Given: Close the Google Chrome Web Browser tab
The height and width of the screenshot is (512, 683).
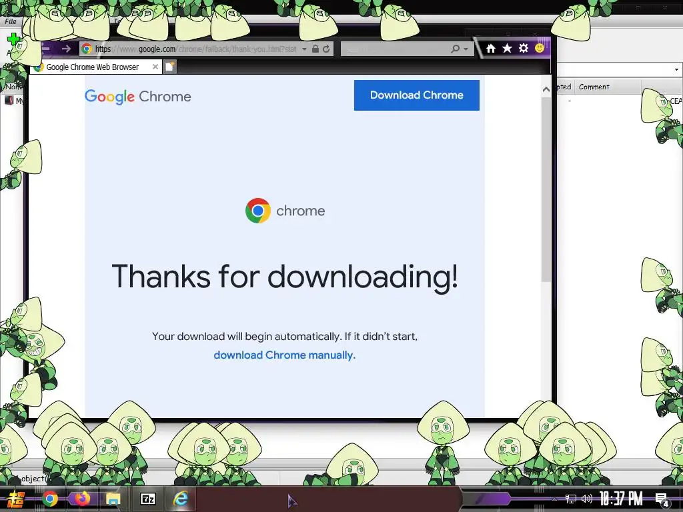Looking at the screenshot, I should click(155, 67).
